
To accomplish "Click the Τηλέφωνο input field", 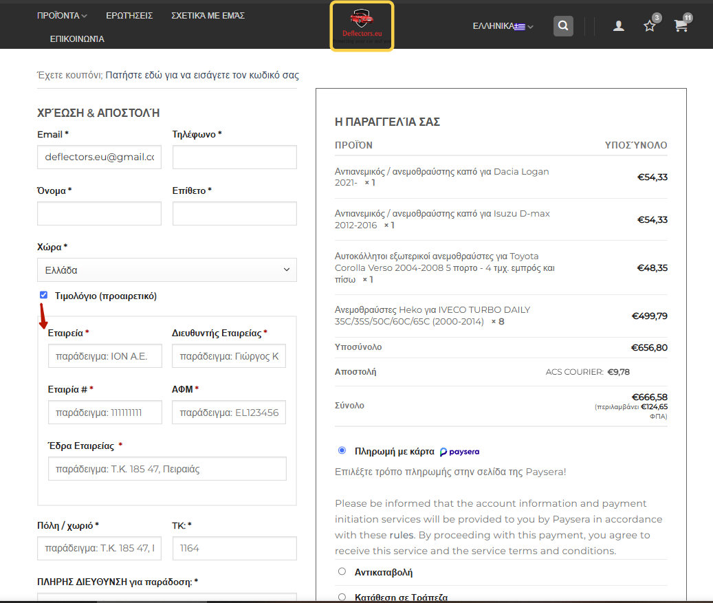I will coord(234,157).
